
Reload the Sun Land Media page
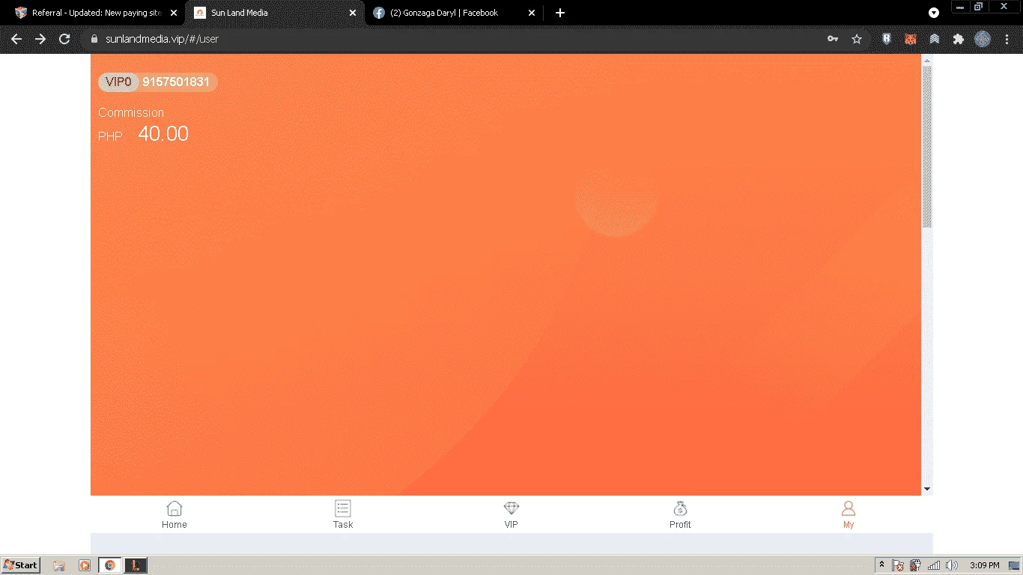[64, 39]
